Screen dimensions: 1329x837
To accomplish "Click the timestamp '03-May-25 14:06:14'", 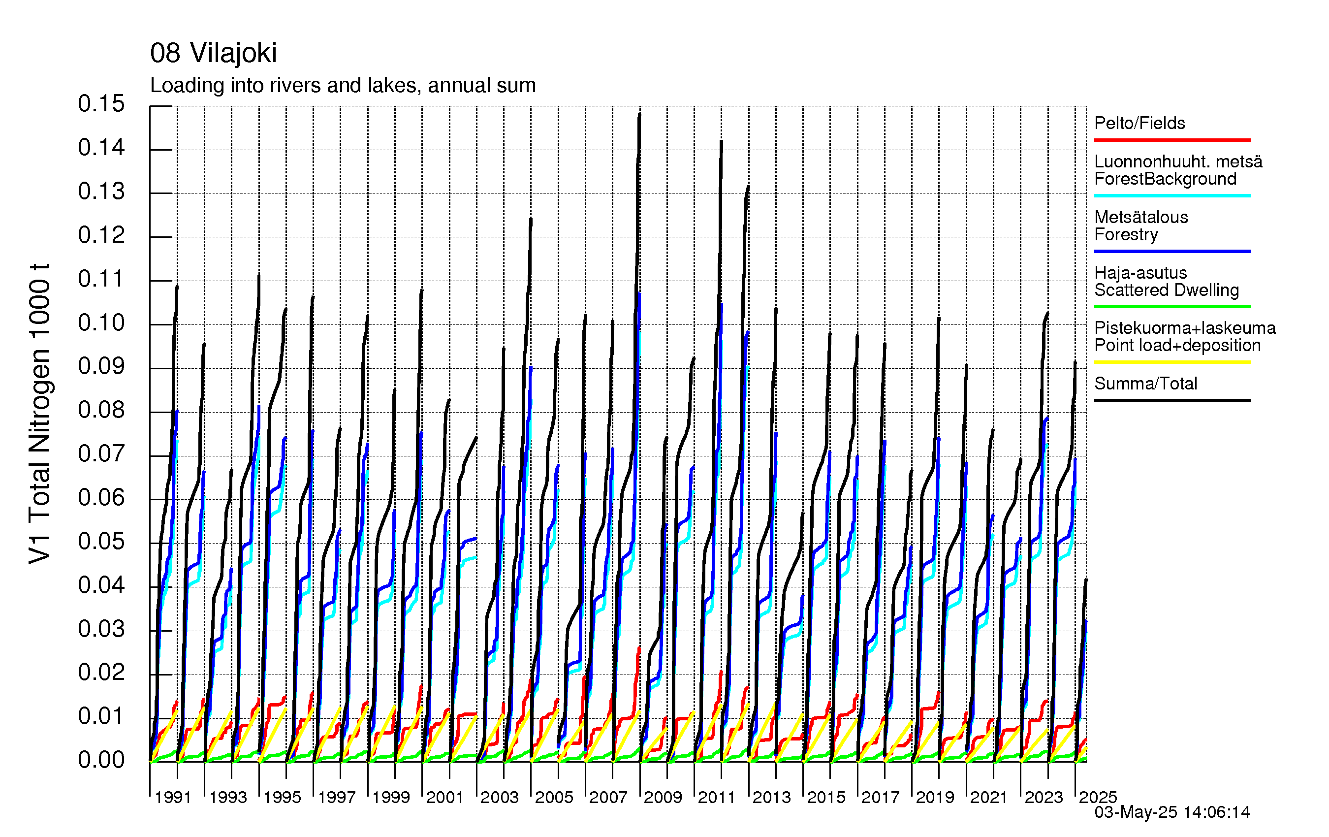I will 1172,812.
